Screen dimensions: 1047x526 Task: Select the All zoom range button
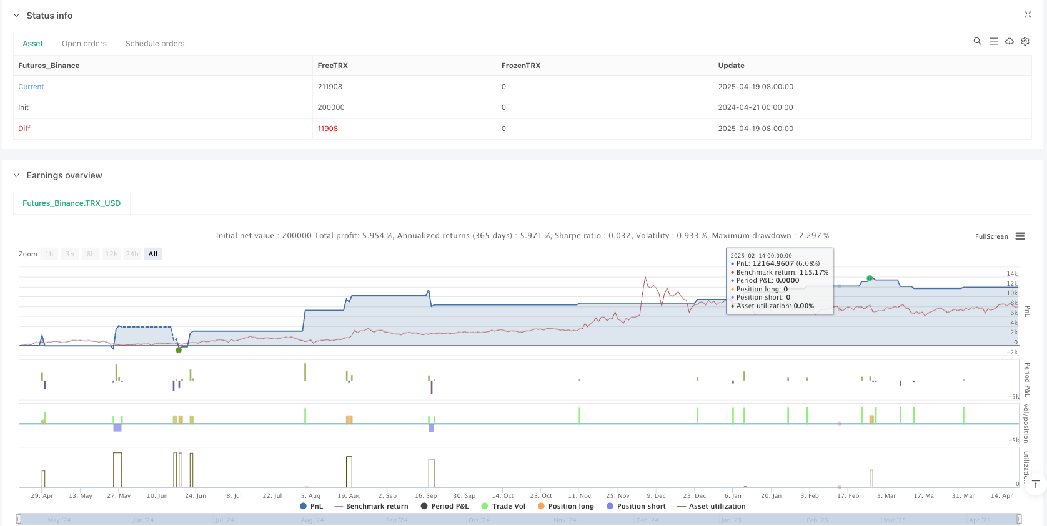(x=153, y=254)
